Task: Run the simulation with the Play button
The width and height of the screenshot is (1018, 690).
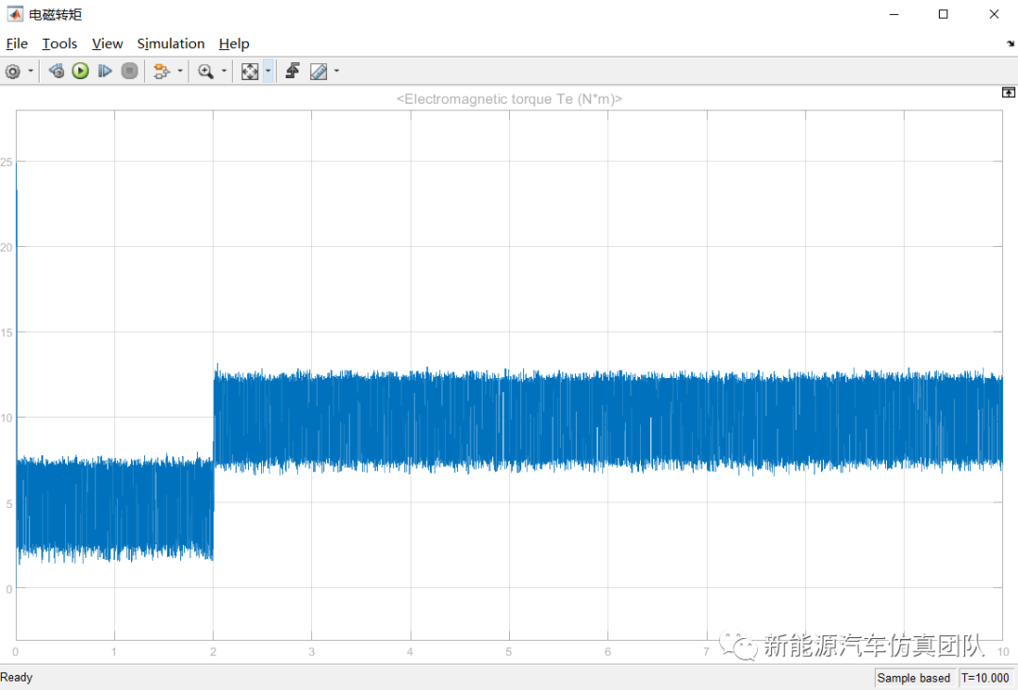Action: pyautogui.click(x=80, y=72)
